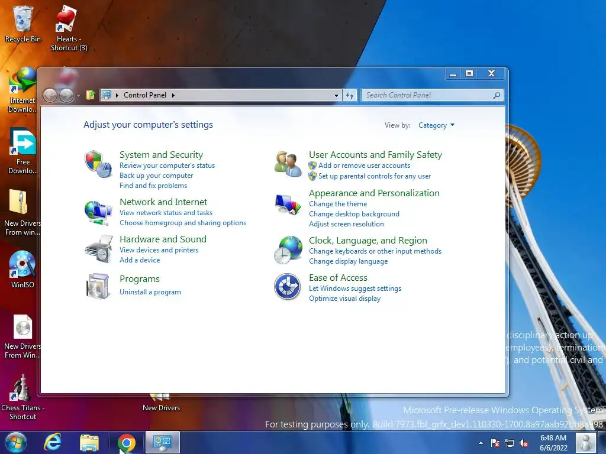Click Back up your computer
The height and width of the screenshot is (454, 606).
(x=156, y=176)
